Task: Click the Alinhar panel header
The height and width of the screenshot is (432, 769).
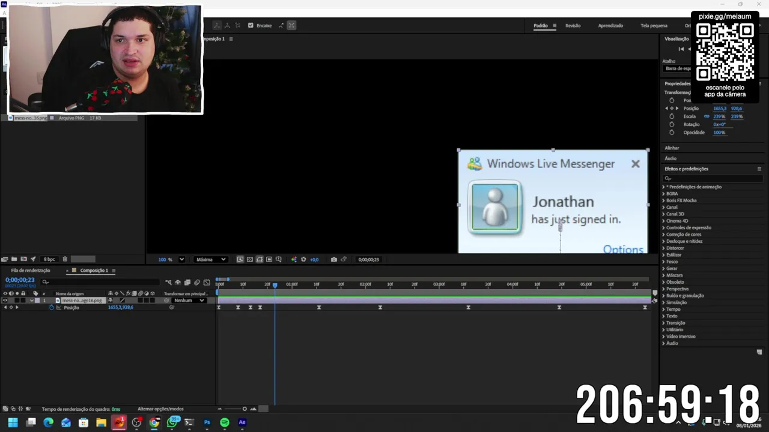Action: pos(672,148)
